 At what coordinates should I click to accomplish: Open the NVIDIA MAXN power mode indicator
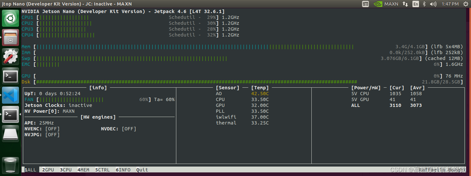tap(386, 4)
